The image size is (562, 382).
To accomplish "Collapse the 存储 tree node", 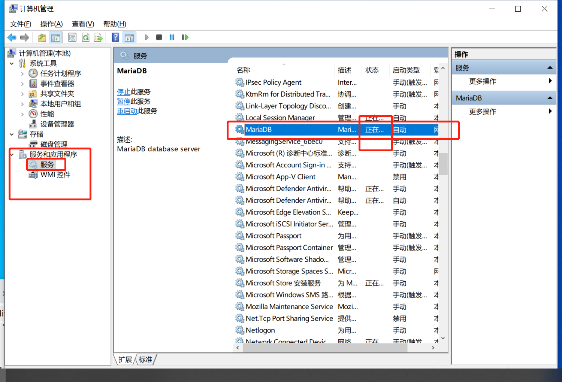I will click(x=12, y=134).
